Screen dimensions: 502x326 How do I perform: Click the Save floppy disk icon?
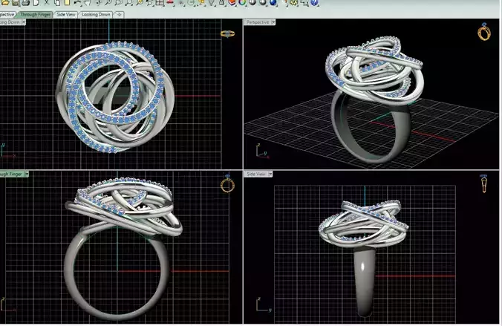16,3
